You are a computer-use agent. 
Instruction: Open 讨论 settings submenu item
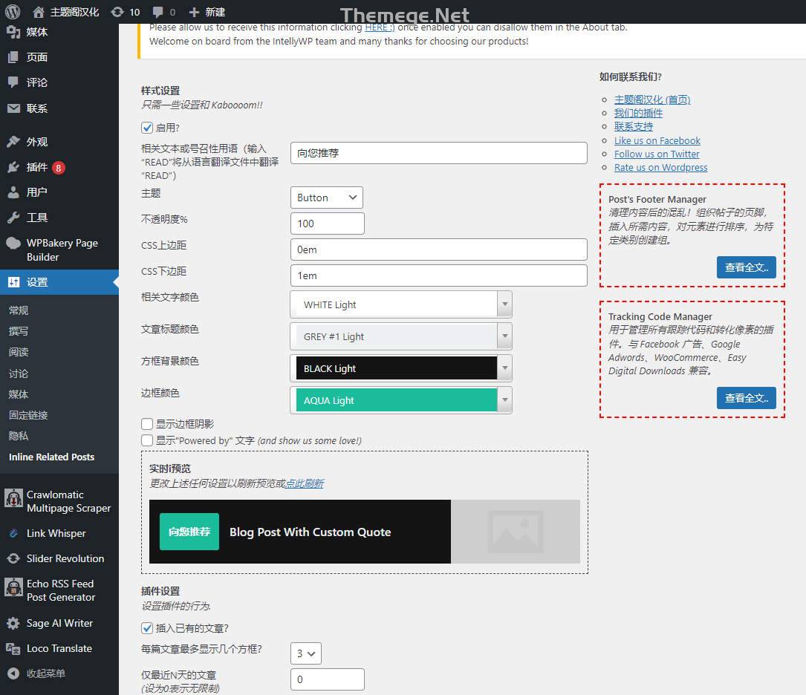pyautogui.click(x=19, y=373)
